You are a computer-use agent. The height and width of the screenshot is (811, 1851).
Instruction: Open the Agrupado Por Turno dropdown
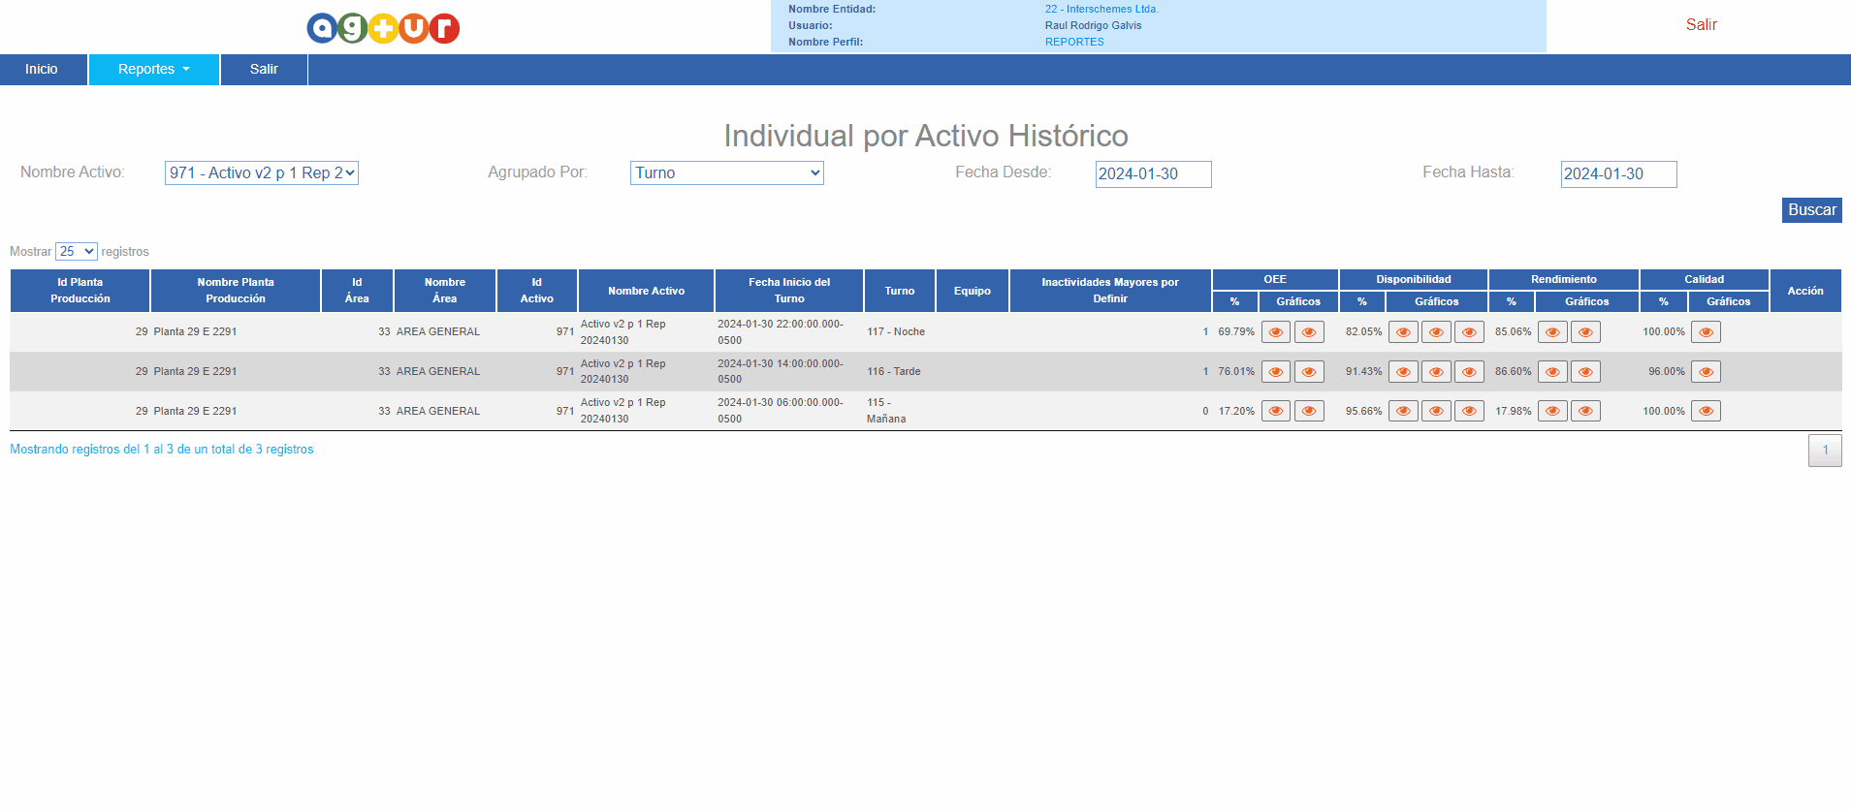point(726,173)
